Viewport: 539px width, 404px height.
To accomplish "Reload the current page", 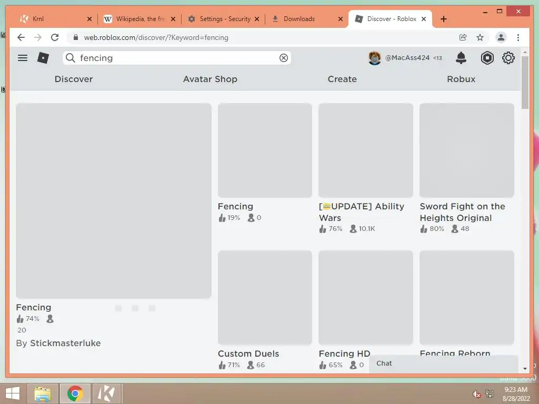I will point(55,37).
